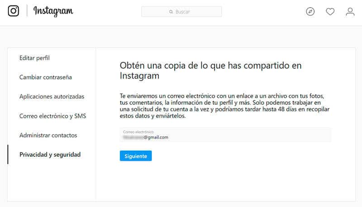Click the 'Te enviaremos un correo' paragraph
This screenshot has width=362, height=207.
click(224, 106)
